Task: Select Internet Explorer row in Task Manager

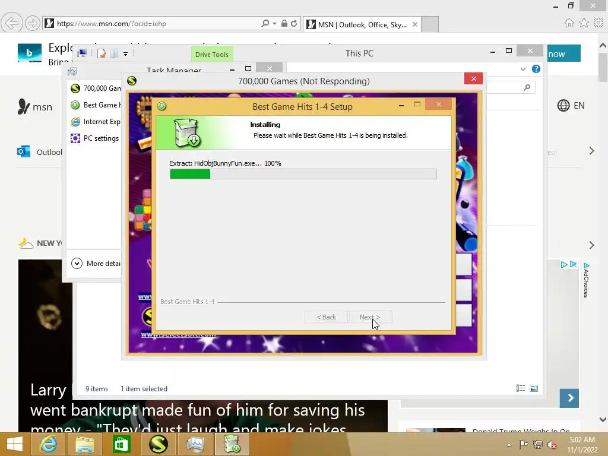Action: [x=94, y=121]
